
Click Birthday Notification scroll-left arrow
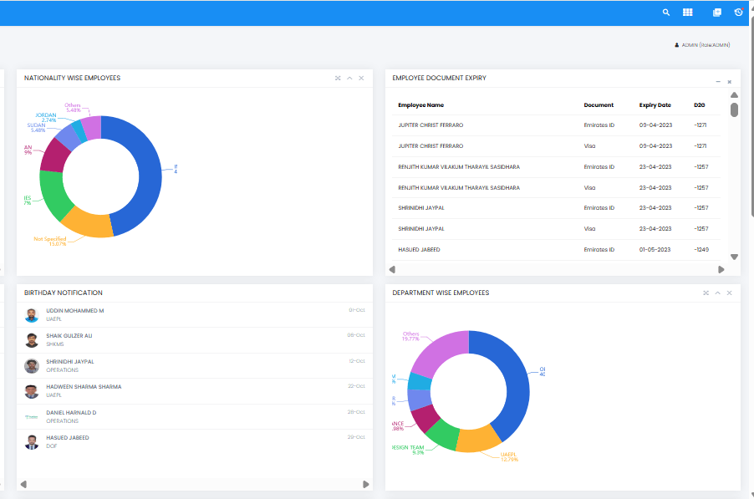[23, 484]
